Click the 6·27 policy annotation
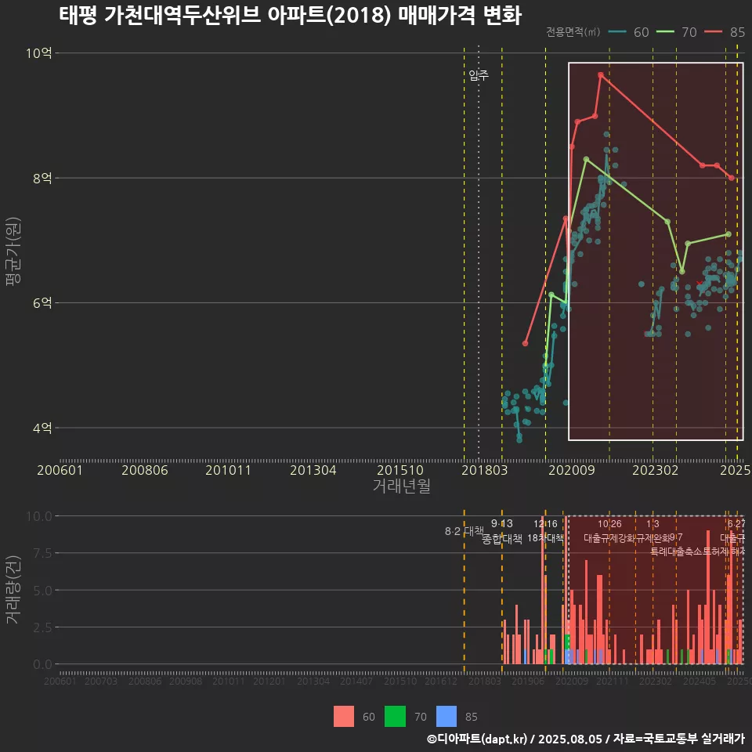Image resolution: width=752 pixels, height=752 pixels. click(x=736, y=524)
